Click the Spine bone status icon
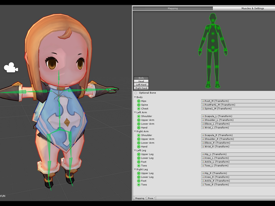Image resolution: width=275 pixels, height=206 pixels. (139, 105)
